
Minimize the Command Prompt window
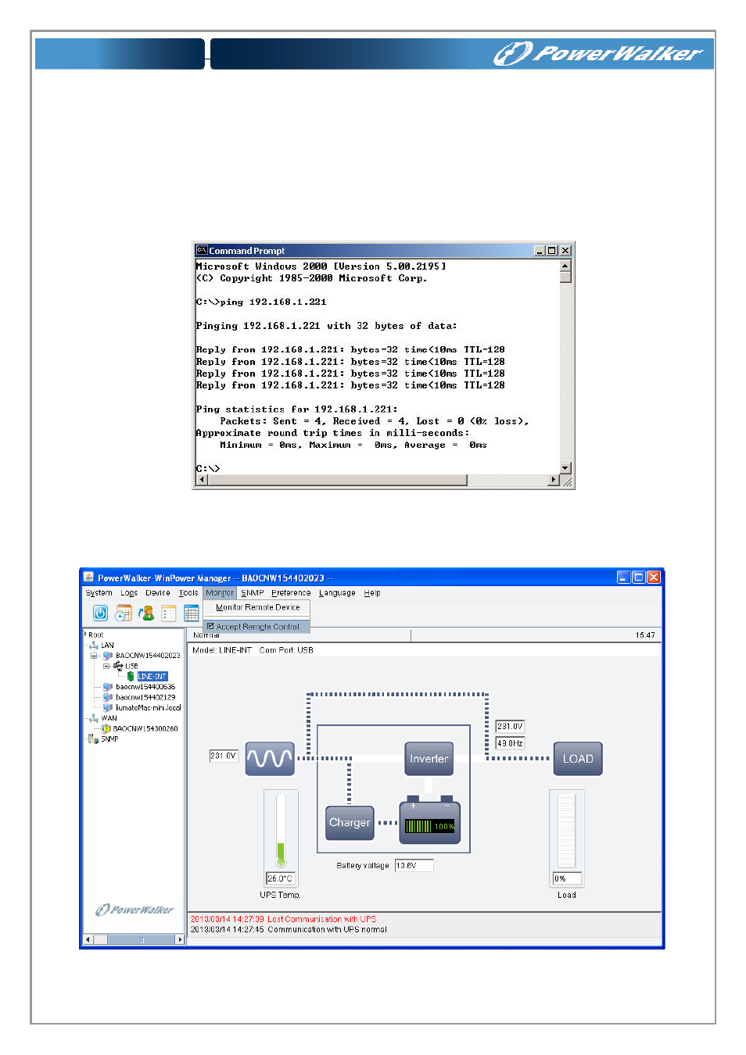[540, 250]
